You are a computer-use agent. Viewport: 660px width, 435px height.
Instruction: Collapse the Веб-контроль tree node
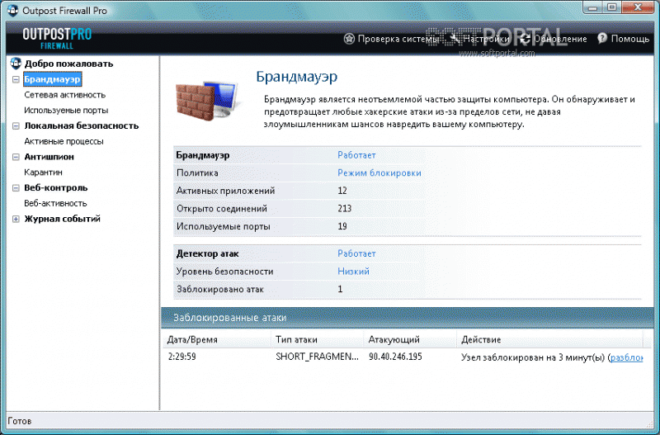pos(16,188)
